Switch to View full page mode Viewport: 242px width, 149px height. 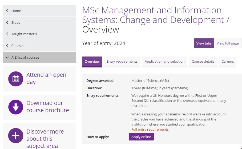coord(227,43)
